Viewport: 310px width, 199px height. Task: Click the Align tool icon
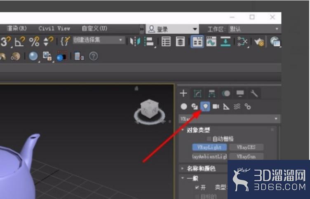(x=149, y=42)
